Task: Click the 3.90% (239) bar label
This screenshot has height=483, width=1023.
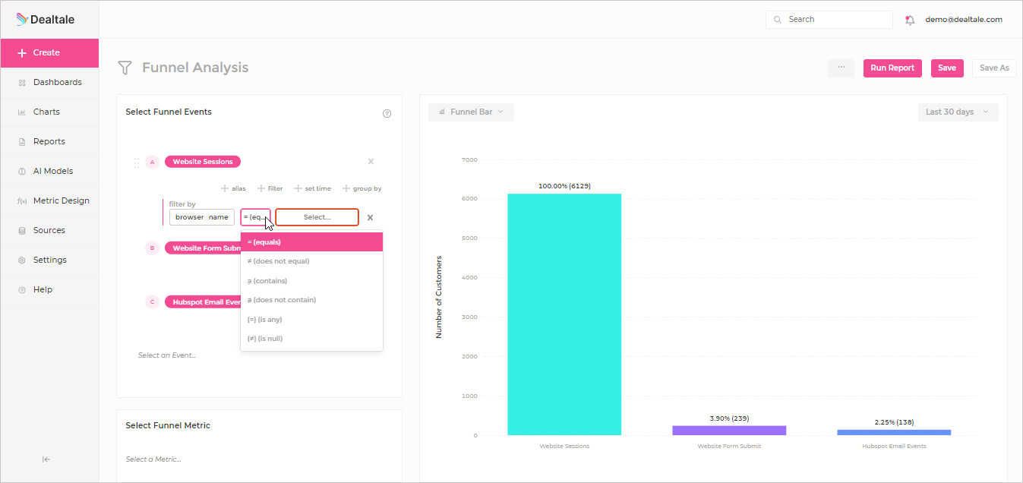Action: coord(729,418)
